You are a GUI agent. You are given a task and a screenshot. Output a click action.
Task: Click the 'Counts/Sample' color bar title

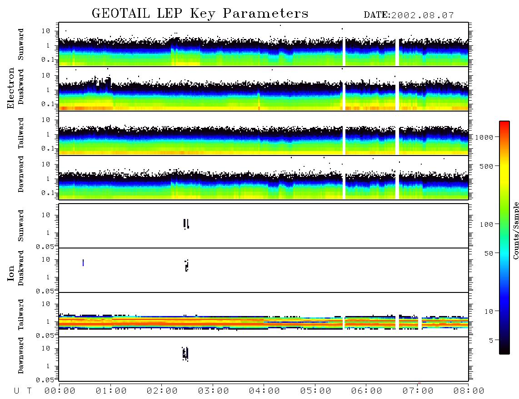coord(515,230)
